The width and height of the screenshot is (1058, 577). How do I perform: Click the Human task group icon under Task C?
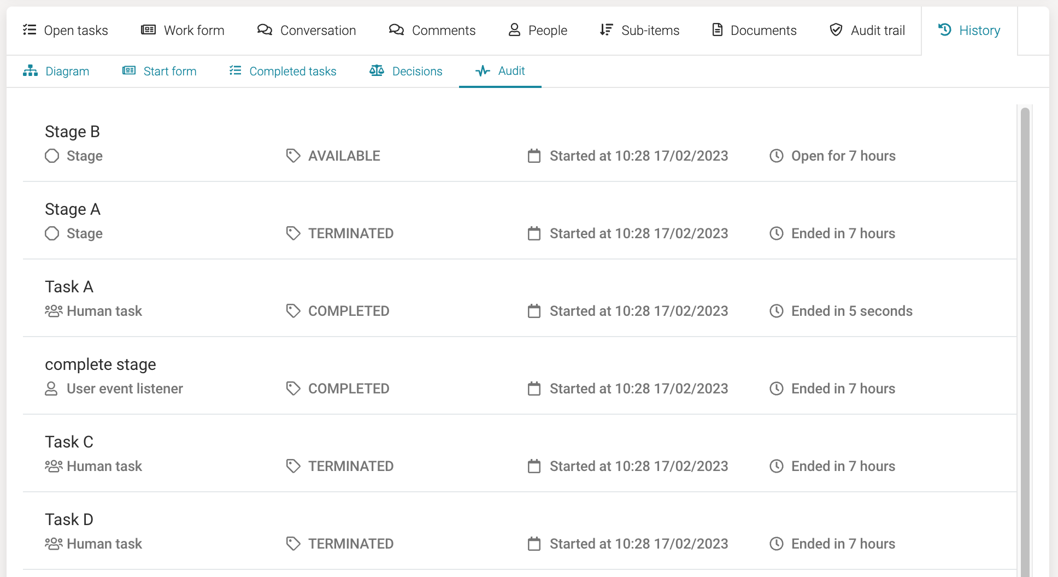(x=54, y=466)
